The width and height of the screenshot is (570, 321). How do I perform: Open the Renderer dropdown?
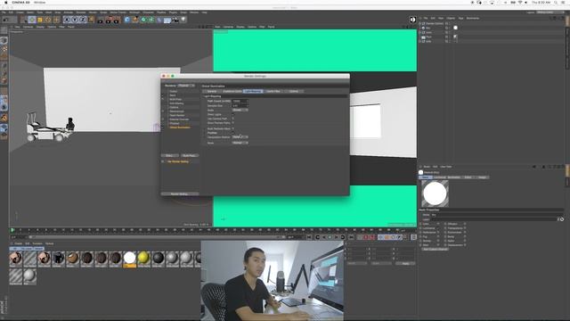(186, 86)
